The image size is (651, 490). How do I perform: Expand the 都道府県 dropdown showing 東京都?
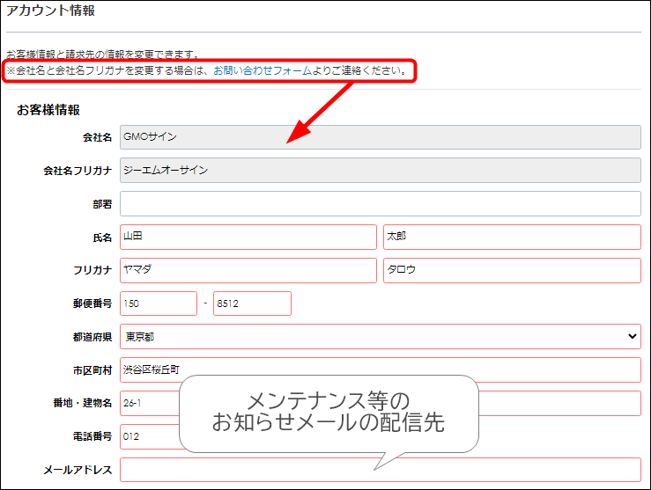click(380, 337)
